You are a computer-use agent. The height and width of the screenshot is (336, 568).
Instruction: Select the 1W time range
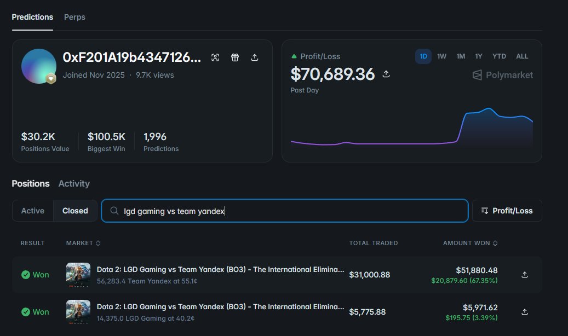[x=441, y=56]
